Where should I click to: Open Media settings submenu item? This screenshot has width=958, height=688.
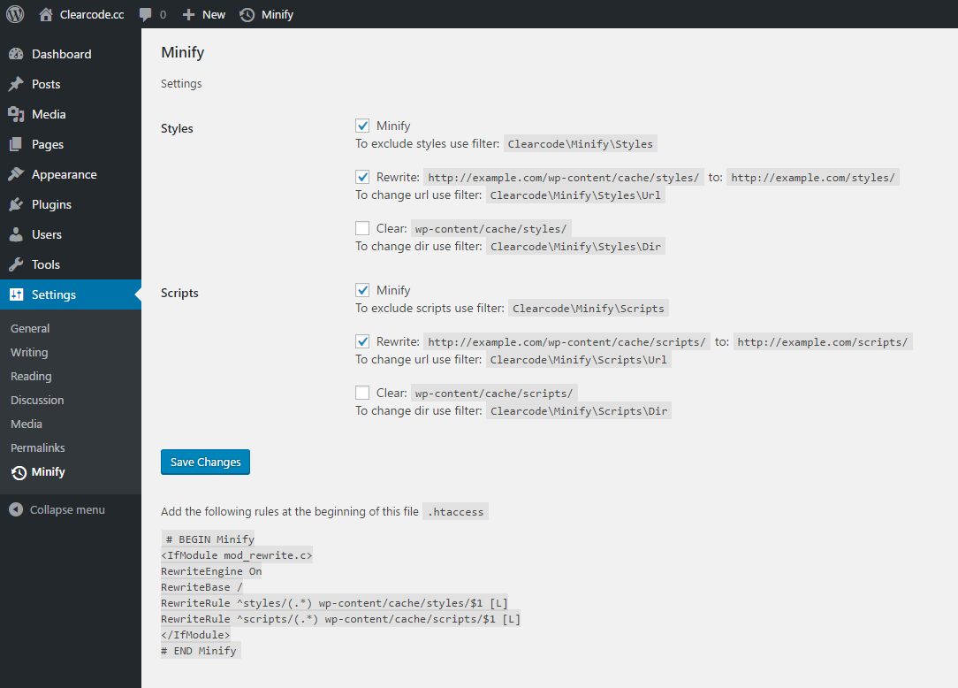tap(27, 424)
